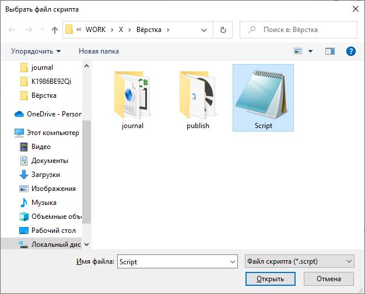Change the view with the view icon
Image resolution: width=365 pixels, height=294 pixels.
(298, 51)
